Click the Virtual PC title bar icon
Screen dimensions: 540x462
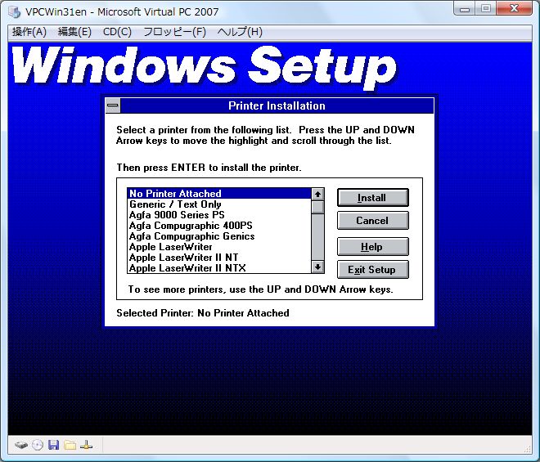coord(15,11)
